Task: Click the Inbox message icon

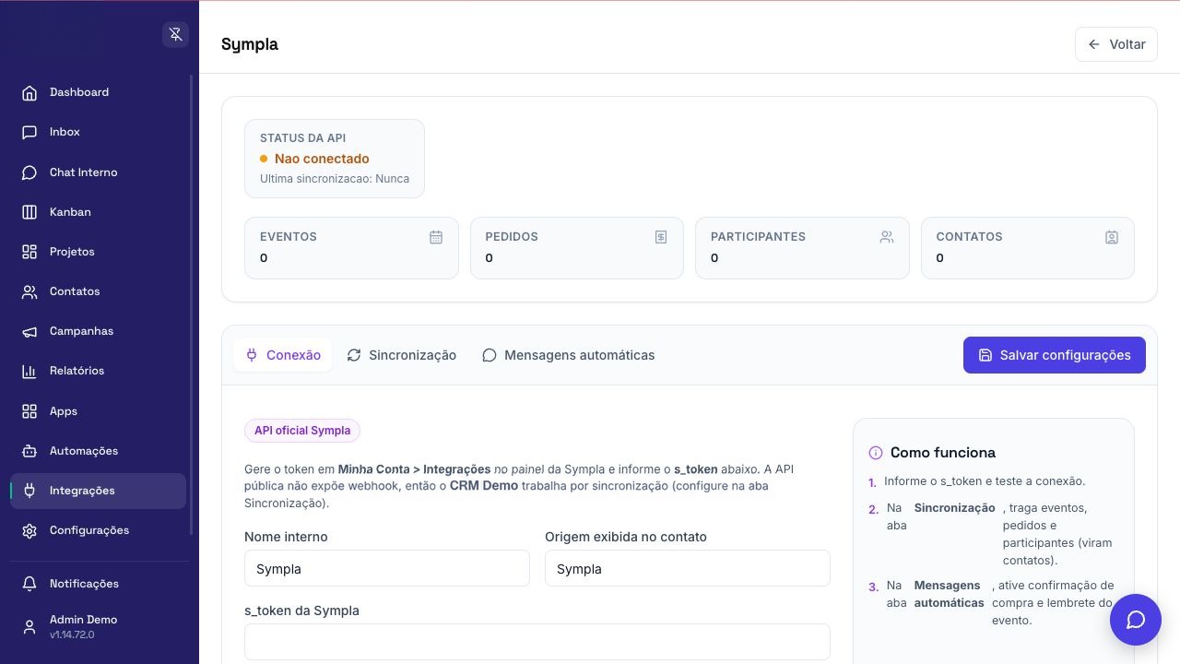Action: pyautogui.click(x=29, y=132)
